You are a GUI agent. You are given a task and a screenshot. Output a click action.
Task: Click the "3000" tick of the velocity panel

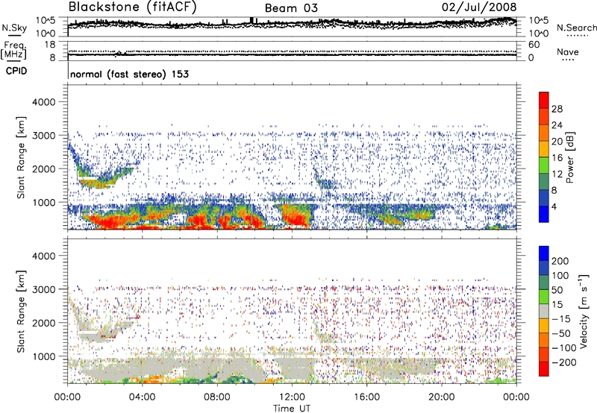tap(44, 289)
